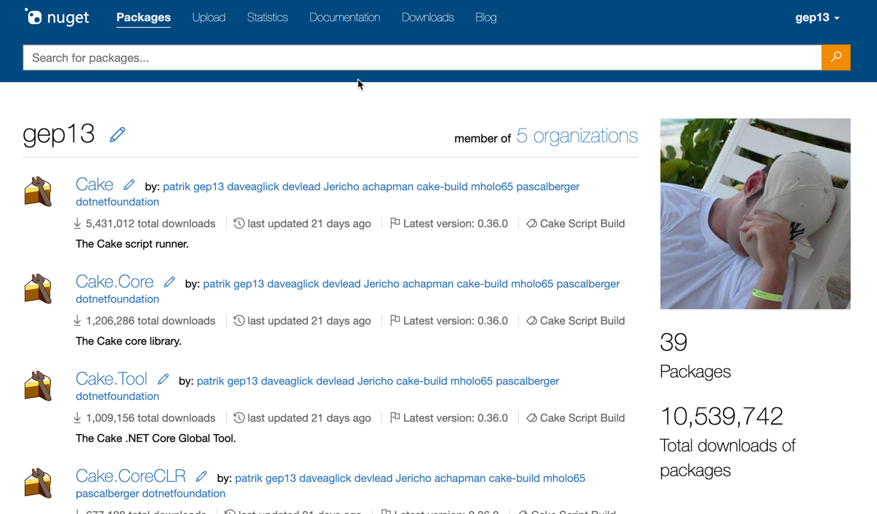Screen dimensions: 877x514
Task: Click the NuGet logo in header
Action: (x=57, y=17)
